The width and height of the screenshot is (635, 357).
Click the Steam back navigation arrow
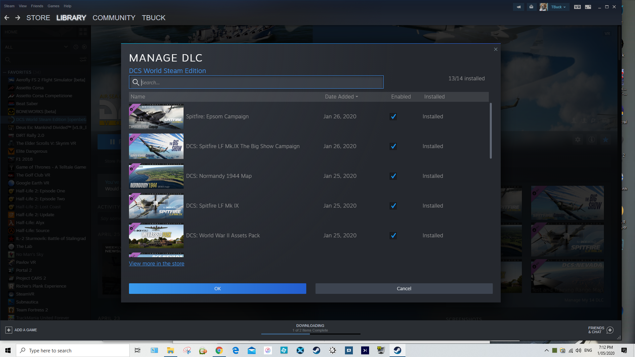[x=7, y=18]
